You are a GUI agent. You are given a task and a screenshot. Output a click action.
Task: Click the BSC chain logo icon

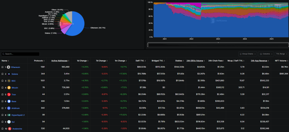pos(8,81)
